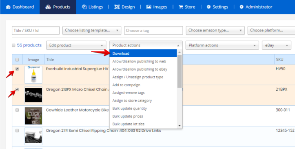Uncheck the Everbuild Industrial Superglue row checkbox
295x149 pixels.
[x=17, y=69]
